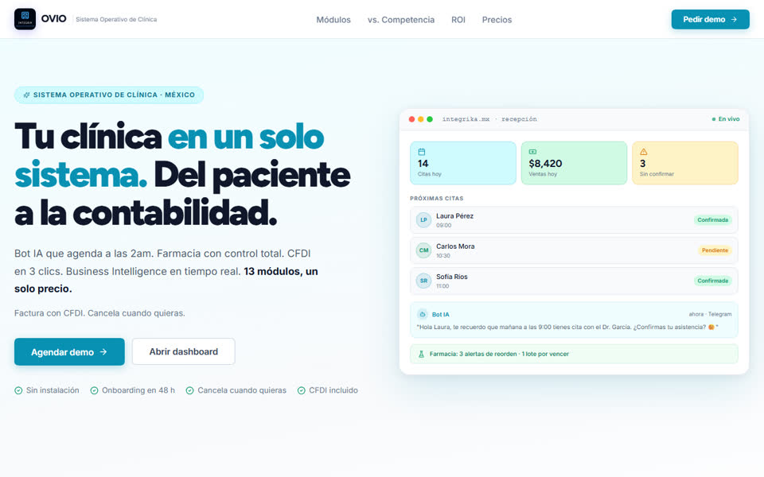Select the Sofía Ríos name text
This screenshot has height=477, width=764.
452,277
